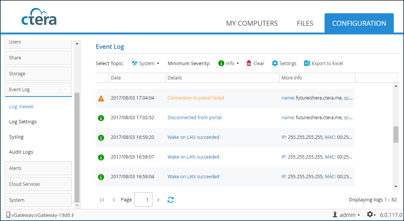Refresh the event log list
Image resolution: width=404 pixels, height=221 pixels.
171,199
